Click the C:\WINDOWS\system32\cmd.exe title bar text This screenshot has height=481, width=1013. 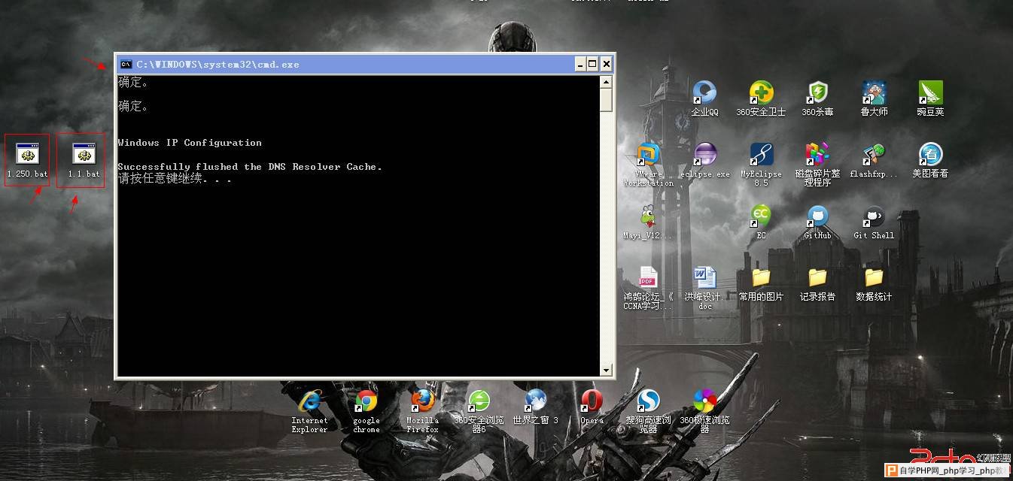(218, 65)
